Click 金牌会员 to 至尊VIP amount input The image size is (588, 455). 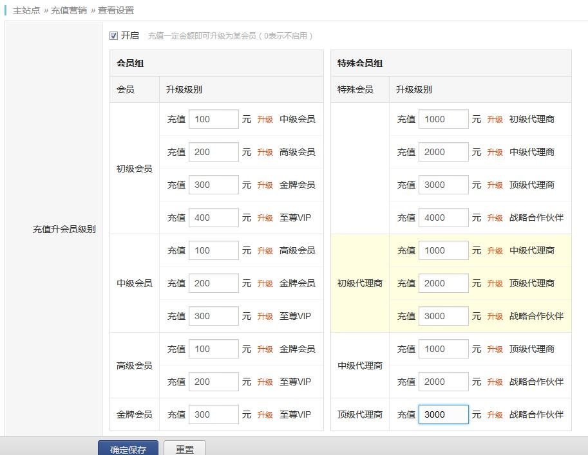coord(213,414)
